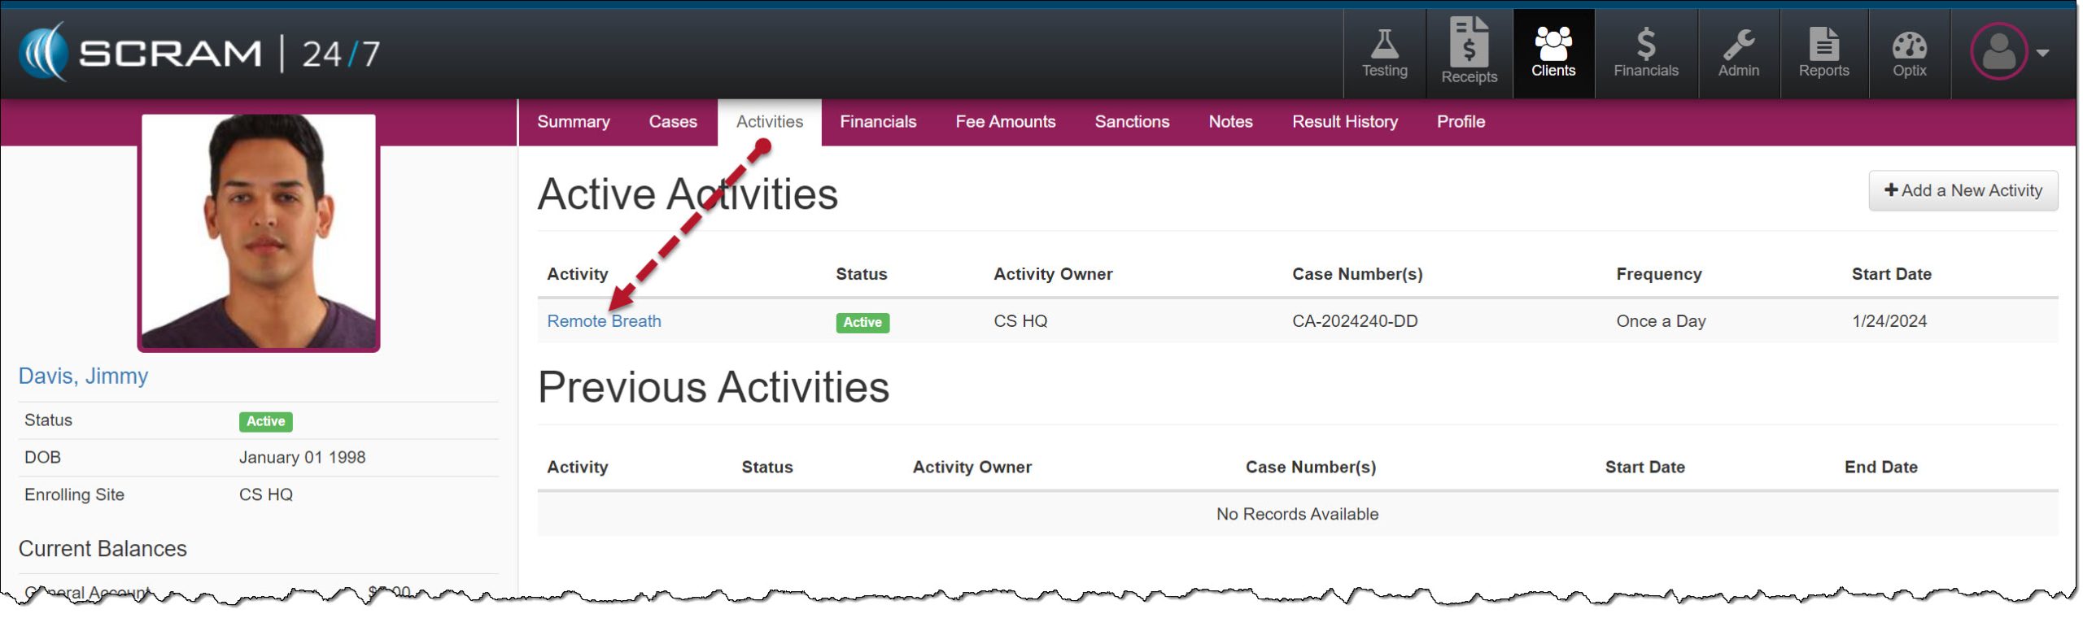Select the Notes tab

coord(1229,122)
